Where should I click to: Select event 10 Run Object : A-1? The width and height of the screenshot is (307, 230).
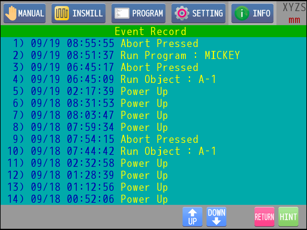point(112,152)
